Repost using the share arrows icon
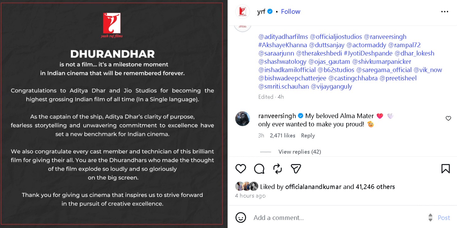Viewport: 457px width, 228px height. [x=278, y=168]
